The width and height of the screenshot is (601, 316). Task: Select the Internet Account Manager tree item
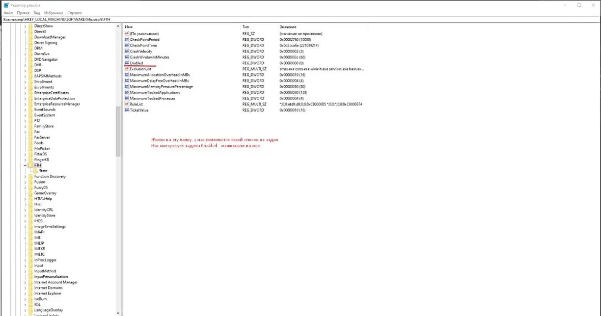pos(56,282)
